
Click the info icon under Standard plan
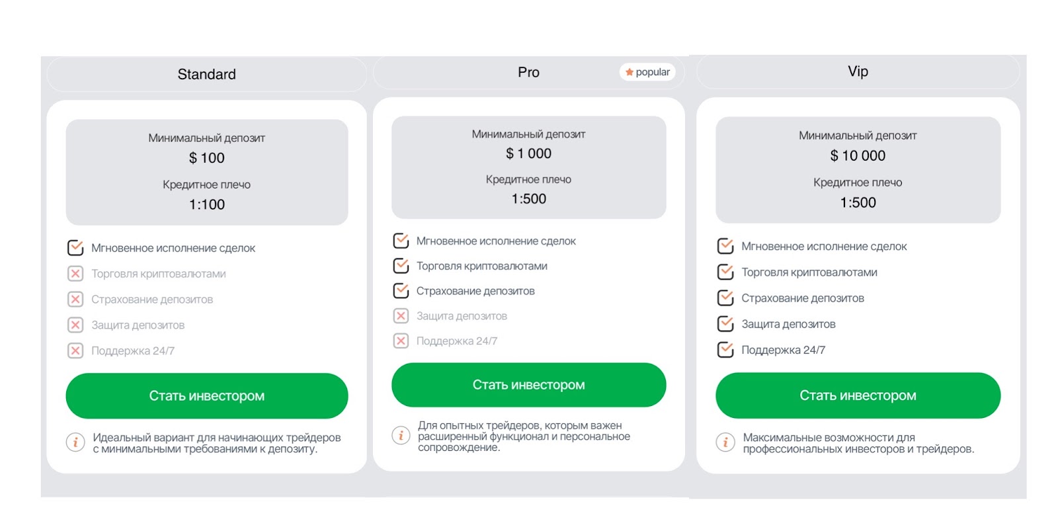pos(75,442)
